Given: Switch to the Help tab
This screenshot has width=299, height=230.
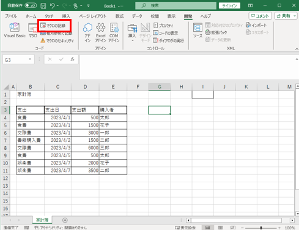Looking at the screenshot, I should click(205, 16).
